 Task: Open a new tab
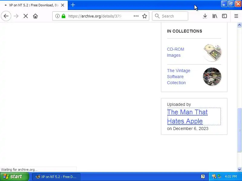pyautogui.click(x=73, y=5)
